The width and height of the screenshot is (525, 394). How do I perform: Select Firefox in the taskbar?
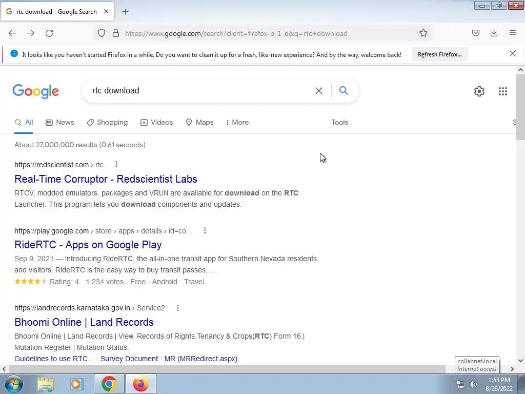point(141,384)
